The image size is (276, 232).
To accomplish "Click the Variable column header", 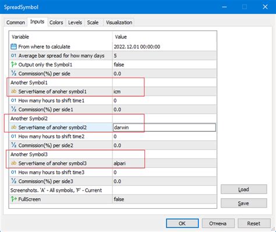I will point(20,37).
